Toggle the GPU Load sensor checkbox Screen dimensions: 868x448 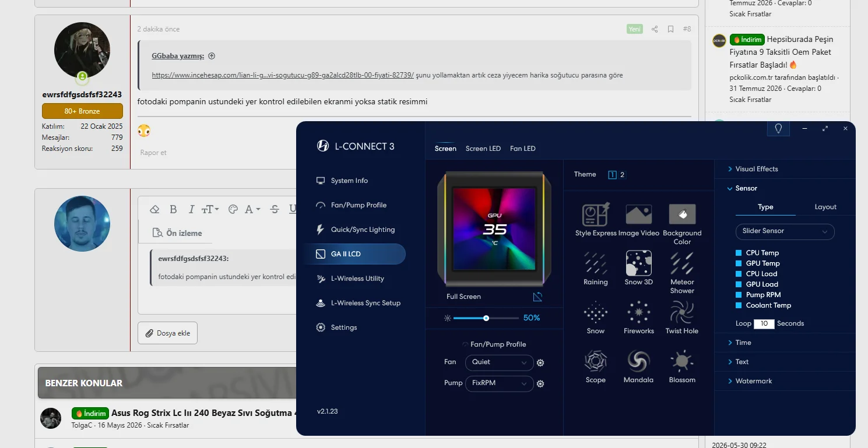pyautogui.click(x=739, y=284)
